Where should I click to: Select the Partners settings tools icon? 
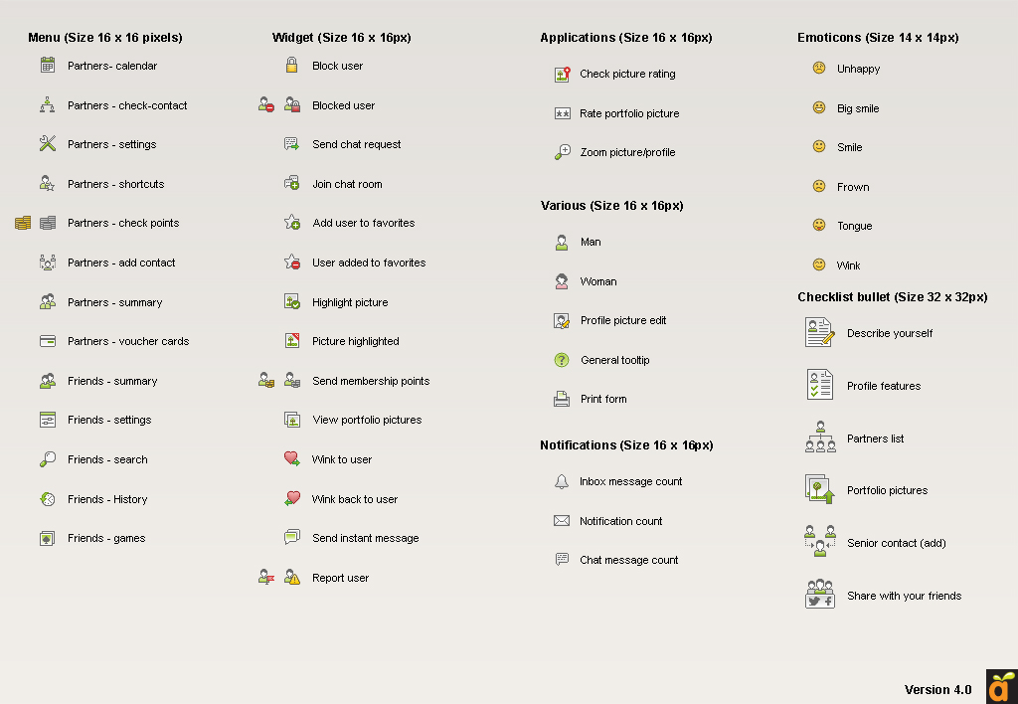coord(48,144)
